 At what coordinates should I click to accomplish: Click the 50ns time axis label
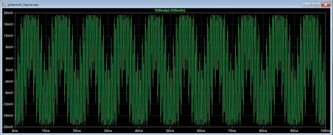pyautogui.click(x=170, y=131)
